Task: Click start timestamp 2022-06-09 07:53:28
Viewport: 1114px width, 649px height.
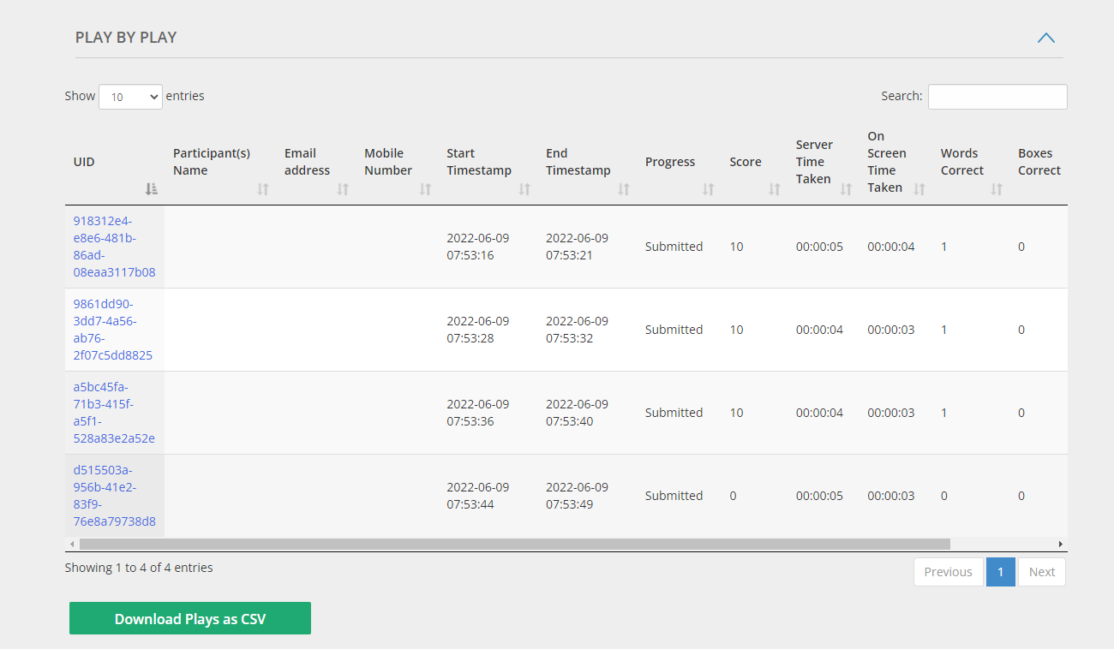Action: point(477,330)
